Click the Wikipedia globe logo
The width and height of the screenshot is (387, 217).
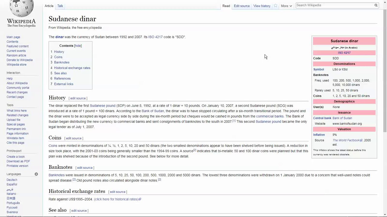pos(21,8)
